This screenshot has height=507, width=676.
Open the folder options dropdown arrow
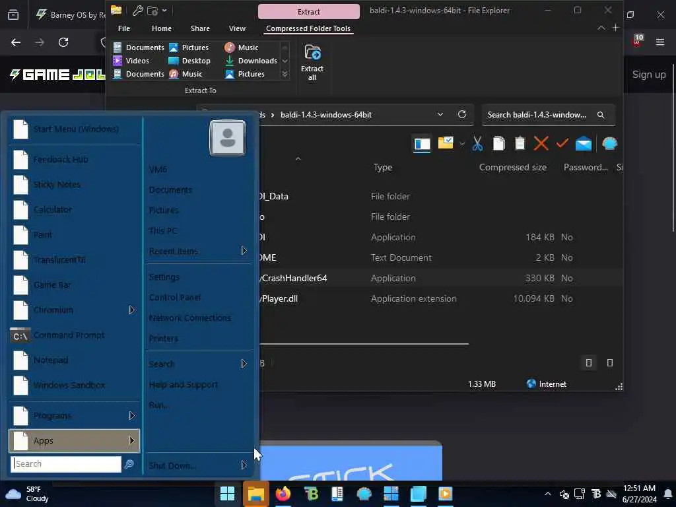461,143
